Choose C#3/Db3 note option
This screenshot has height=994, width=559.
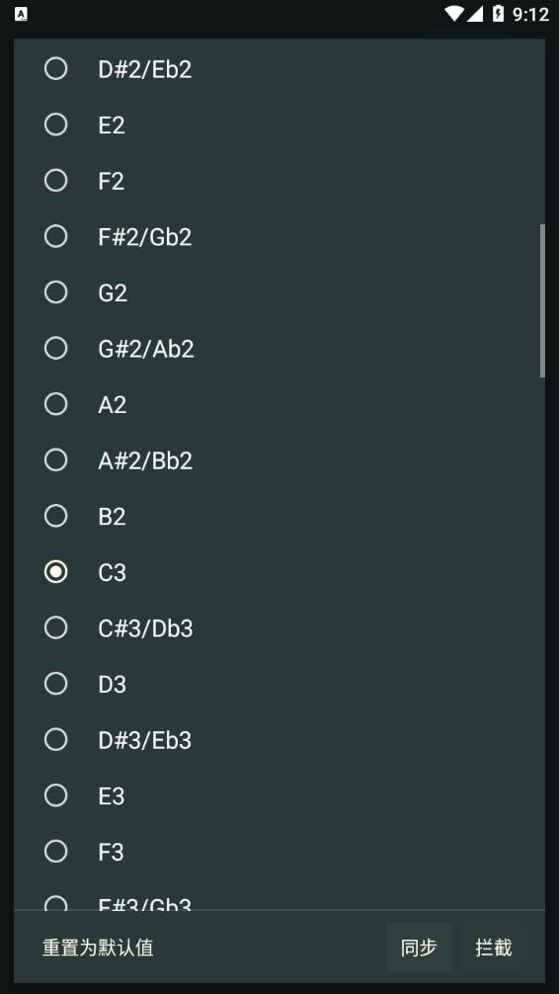click(279, 627)
